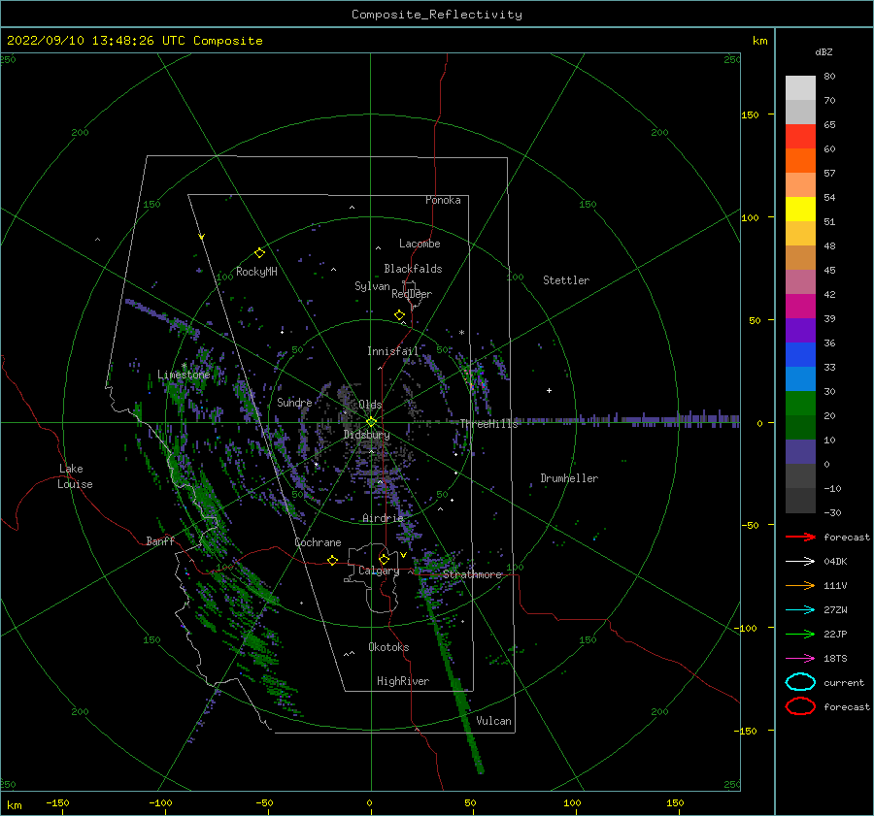Select the orange 111V arrow
The height and width of the screenshot is (816, 874).
click(800, 585)
